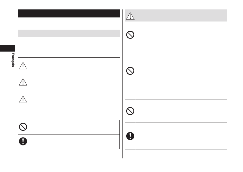Click the warning triangle inside the gray banner

click(x=130, y=16)
